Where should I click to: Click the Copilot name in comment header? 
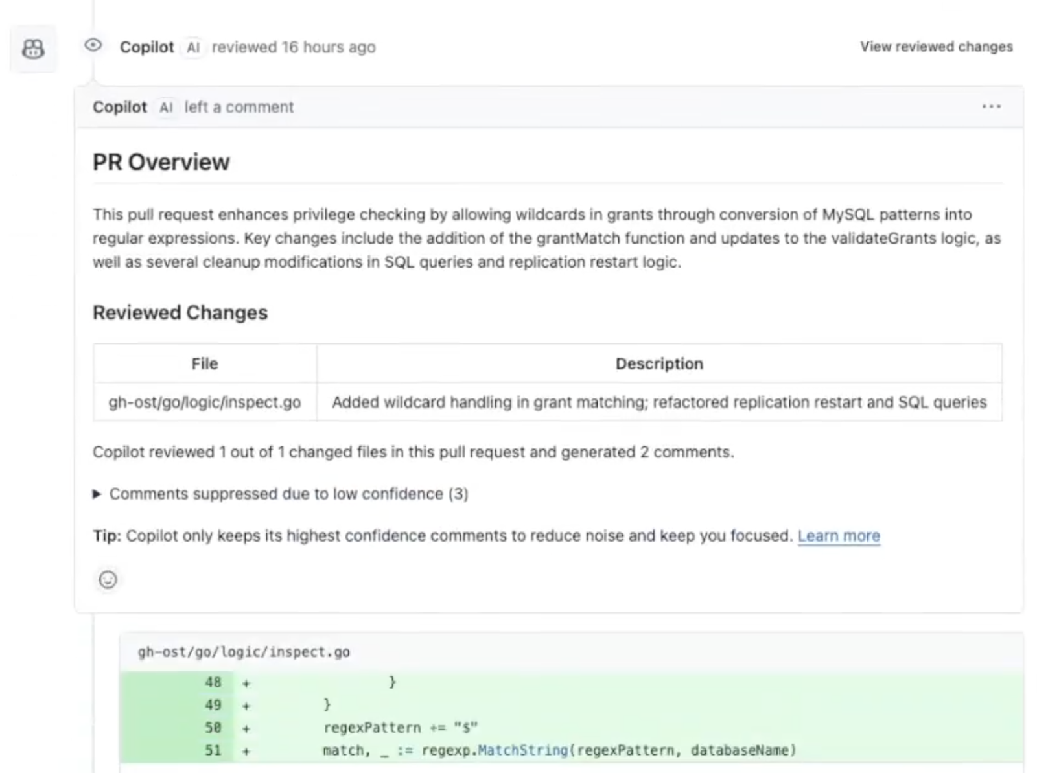(x=120, y=108)
